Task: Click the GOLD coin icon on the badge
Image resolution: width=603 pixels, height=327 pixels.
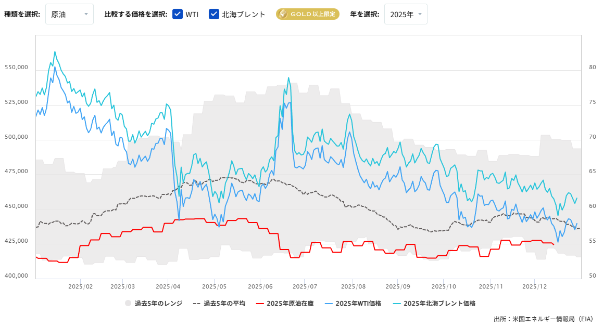Action: pos(283,14)
